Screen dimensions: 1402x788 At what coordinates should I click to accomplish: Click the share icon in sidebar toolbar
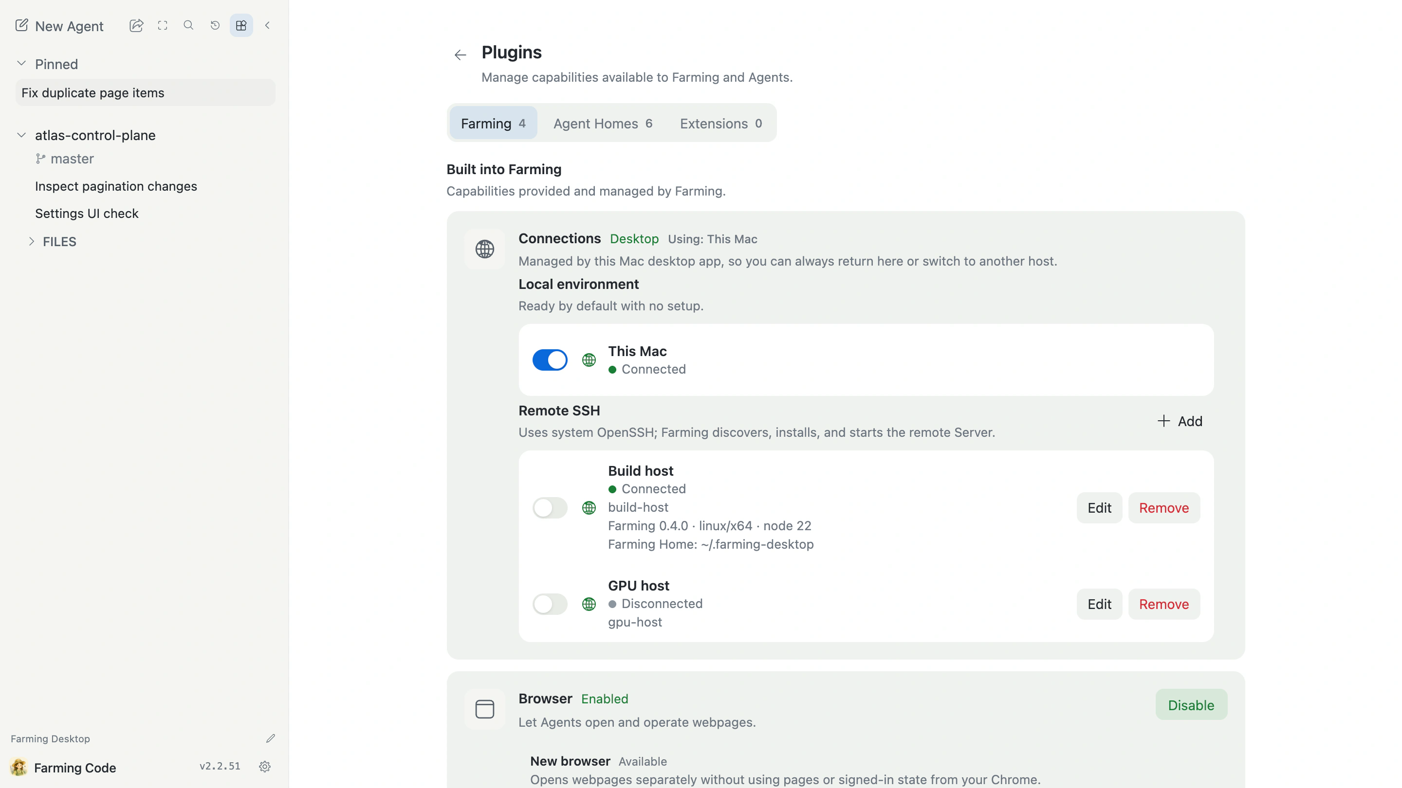pos(136,26)
